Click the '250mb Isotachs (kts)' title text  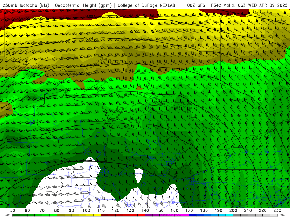tap(26, 5)
